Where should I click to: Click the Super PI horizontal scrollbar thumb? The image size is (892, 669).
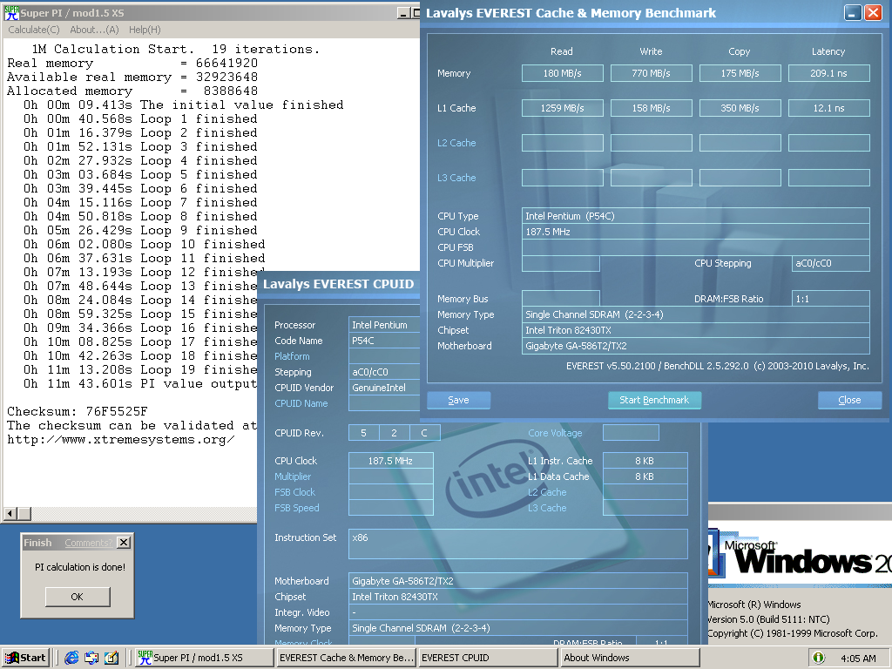pyautogui.click(x=24, y=514)
